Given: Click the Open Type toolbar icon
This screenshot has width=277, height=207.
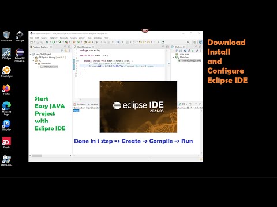Looking at the screenshot, I should [85, 42].
